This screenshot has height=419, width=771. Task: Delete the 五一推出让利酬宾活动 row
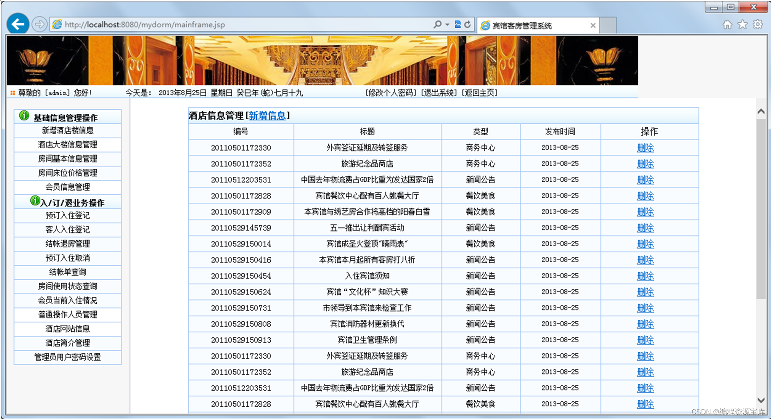(645, 228)
